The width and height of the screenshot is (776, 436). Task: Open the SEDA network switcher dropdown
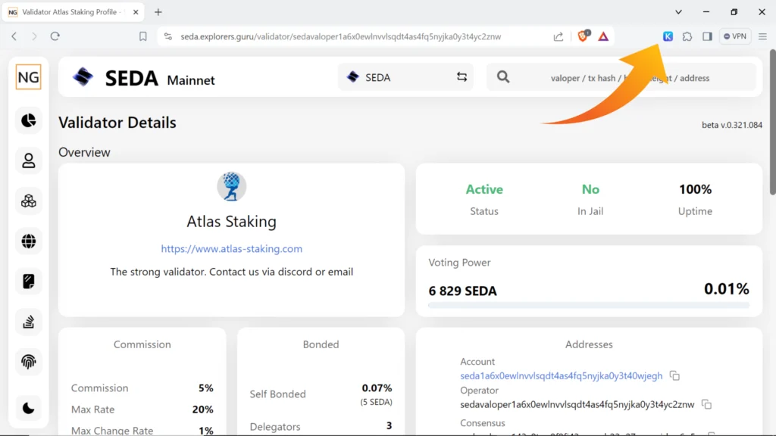405,77
